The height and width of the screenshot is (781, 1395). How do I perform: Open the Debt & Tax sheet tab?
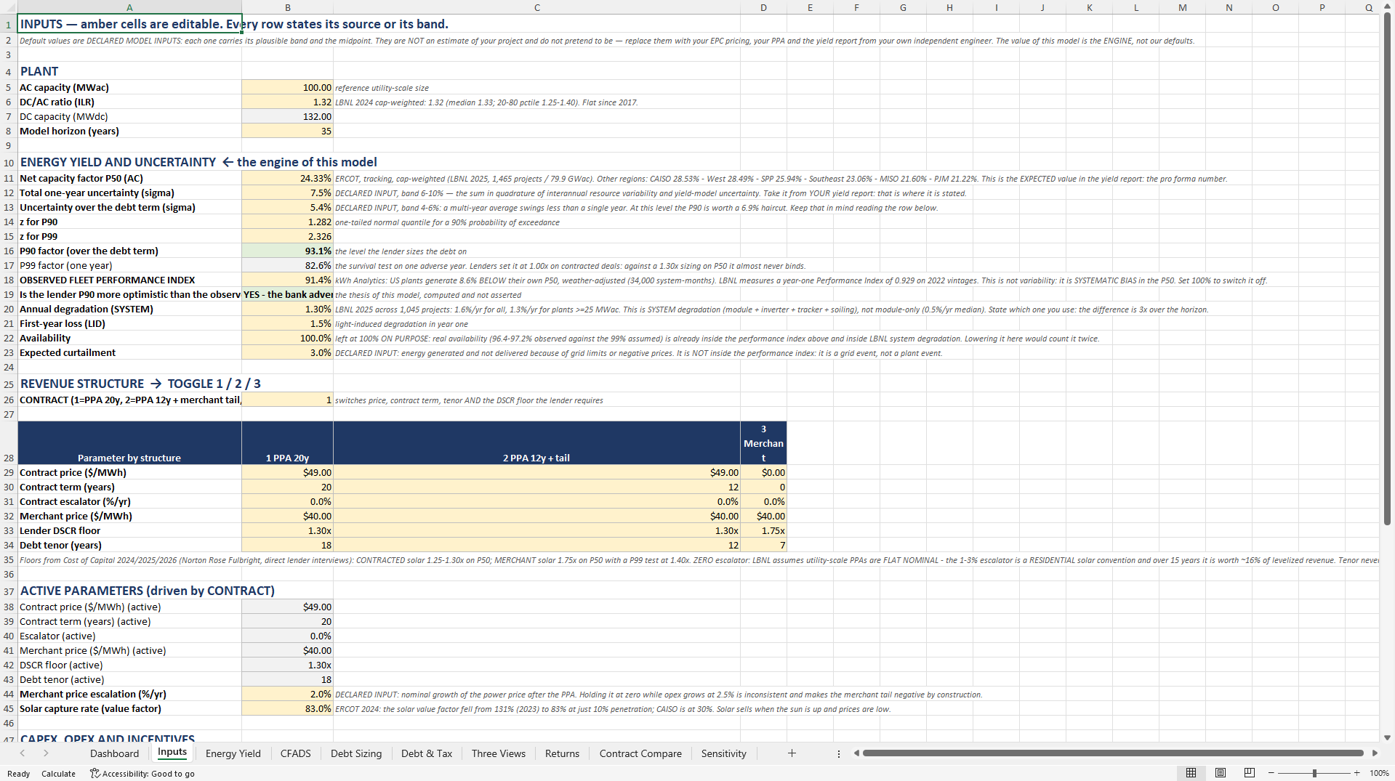click(427, 753)
